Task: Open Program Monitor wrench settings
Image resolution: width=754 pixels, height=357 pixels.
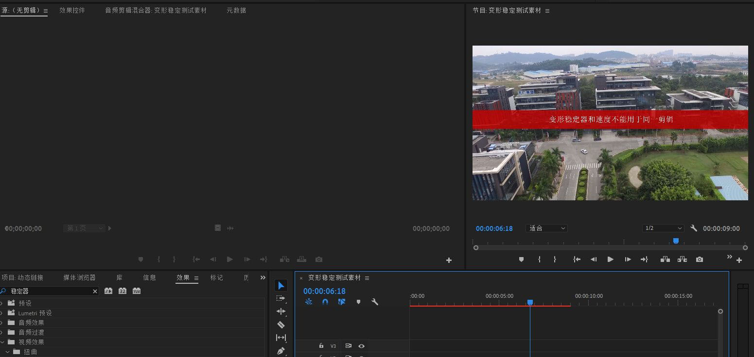Action: coord(694,228)
